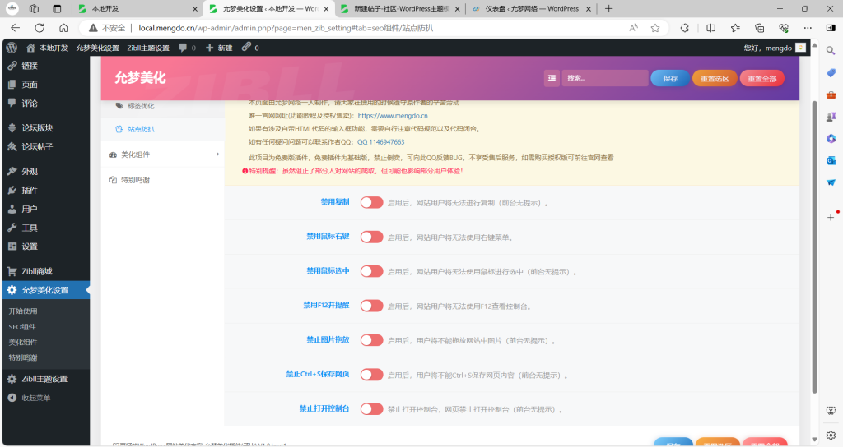
Task: Open the https://www.mengdo.cn link
Action: click(x=393, y=115)
